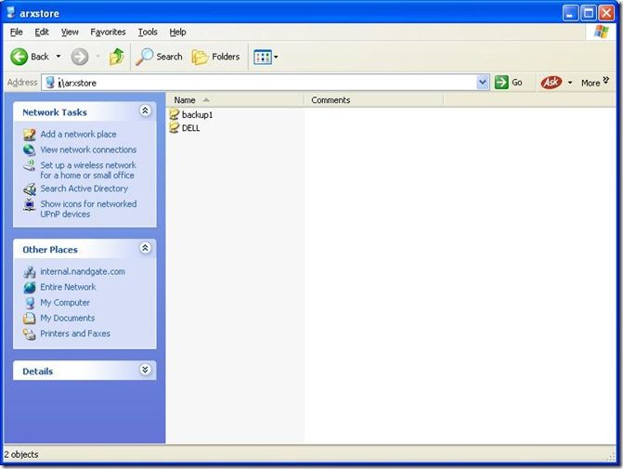Click the UPnP devices monitor icon

pyautogui.click(x=29, y=204)
